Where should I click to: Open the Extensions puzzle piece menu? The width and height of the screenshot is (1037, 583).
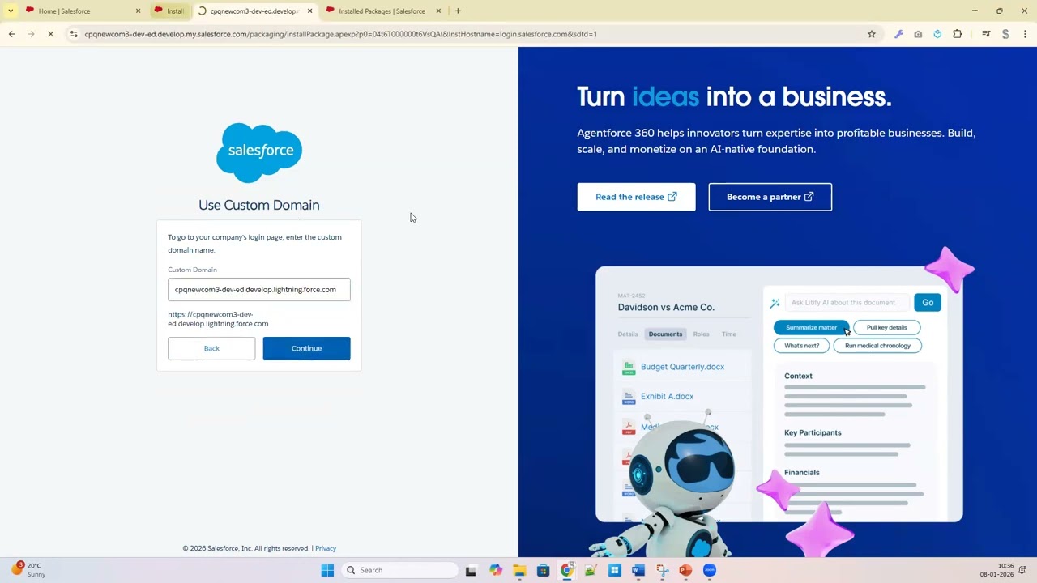click(958, 34)
